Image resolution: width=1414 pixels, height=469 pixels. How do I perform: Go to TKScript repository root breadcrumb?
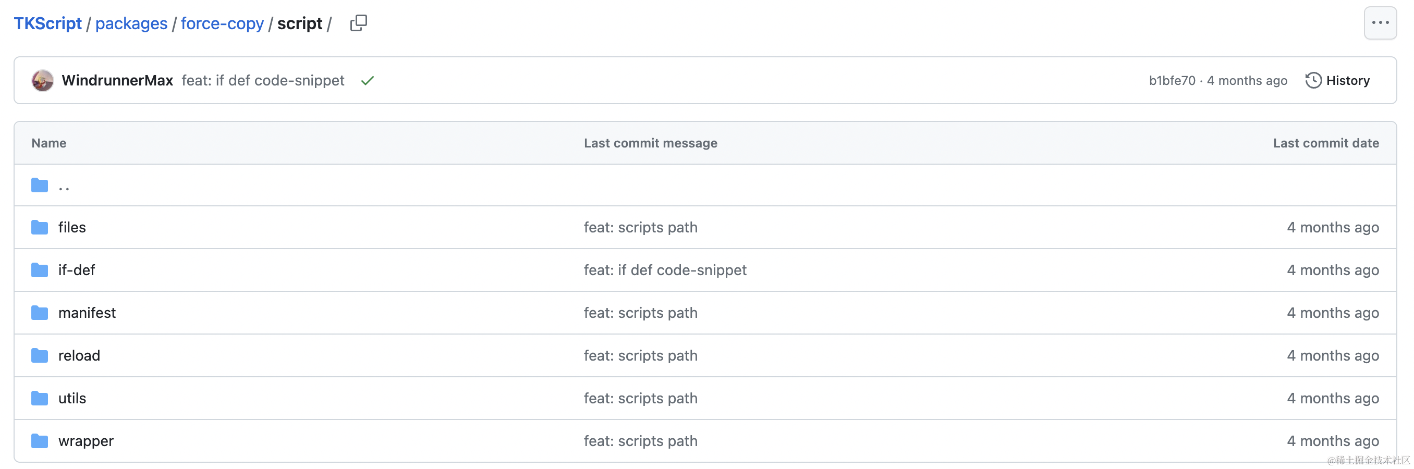pos(48,23)
